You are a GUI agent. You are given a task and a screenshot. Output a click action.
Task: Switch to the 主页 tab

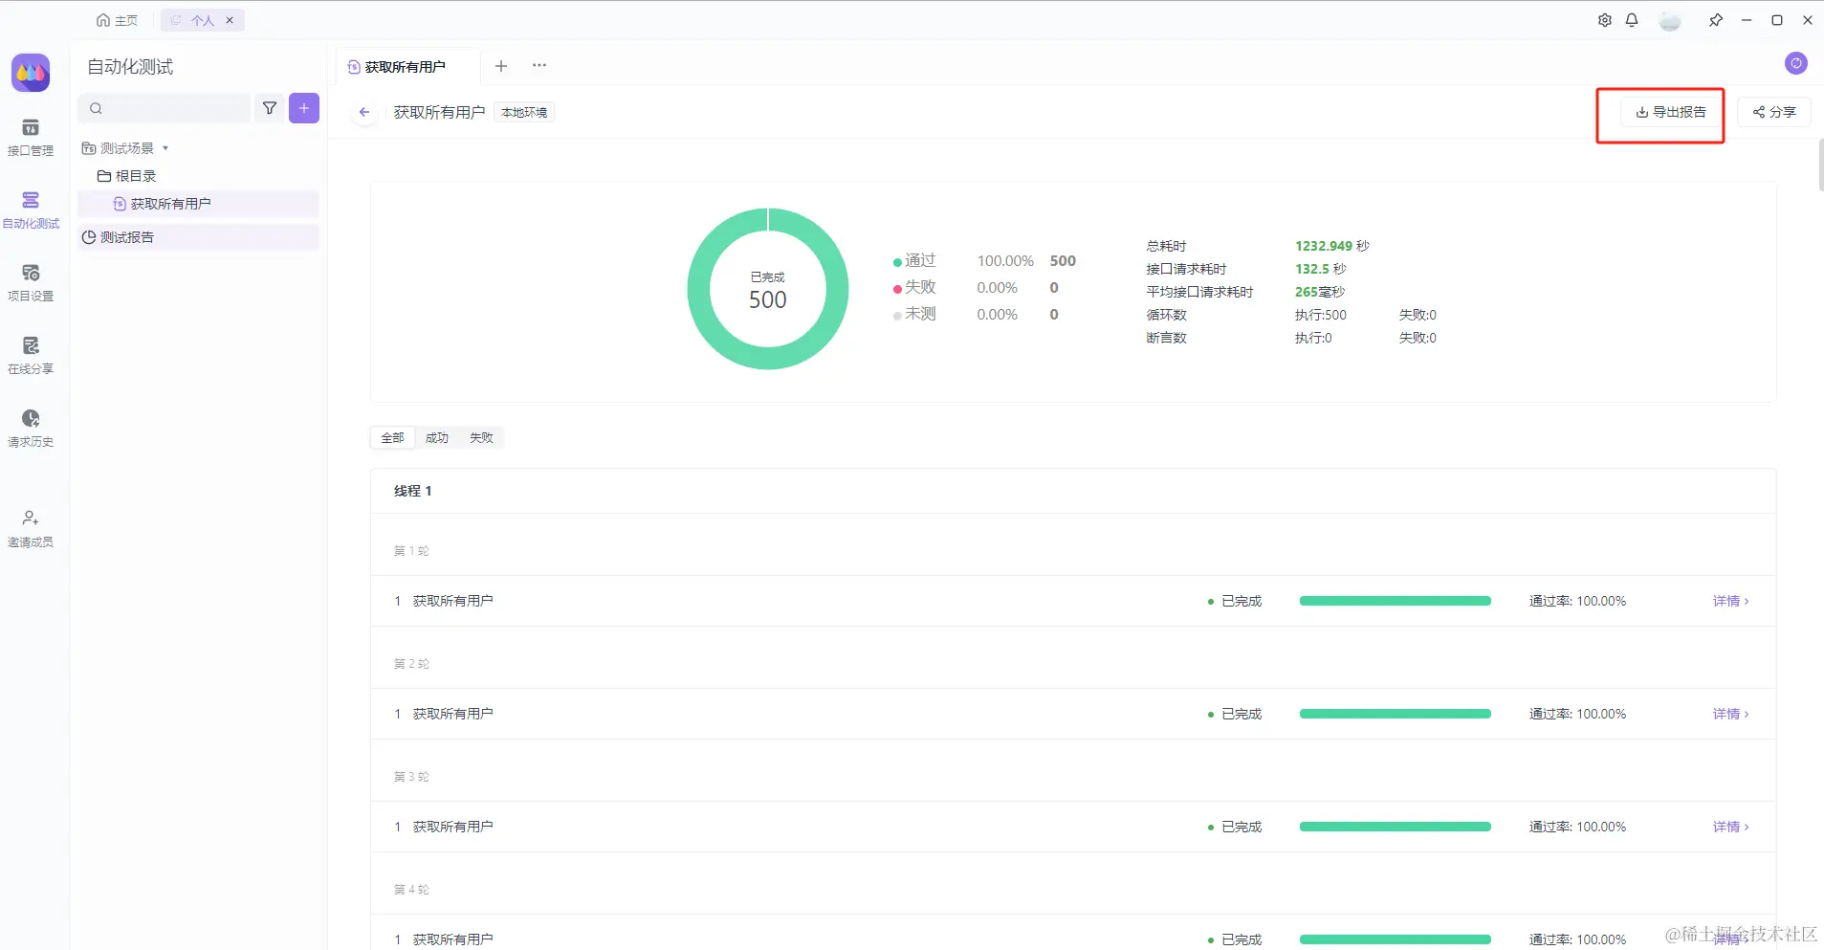(118, 20)
